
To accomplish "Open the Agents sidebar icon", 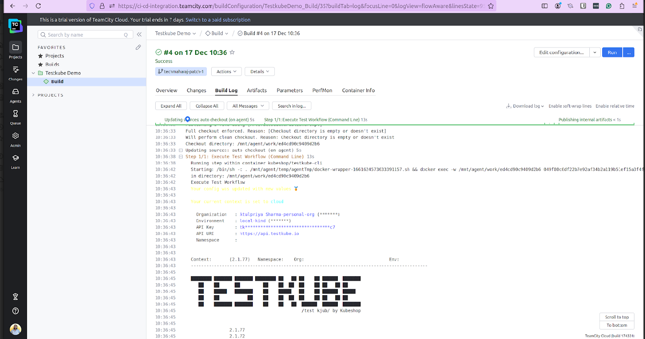I will point(15,92).
